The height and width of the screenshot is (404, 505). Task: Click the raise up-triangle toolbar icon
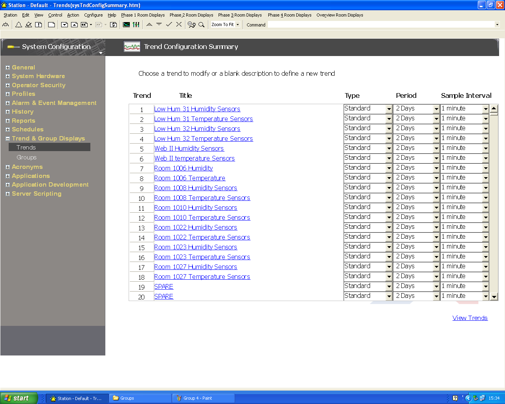point(149,24)
